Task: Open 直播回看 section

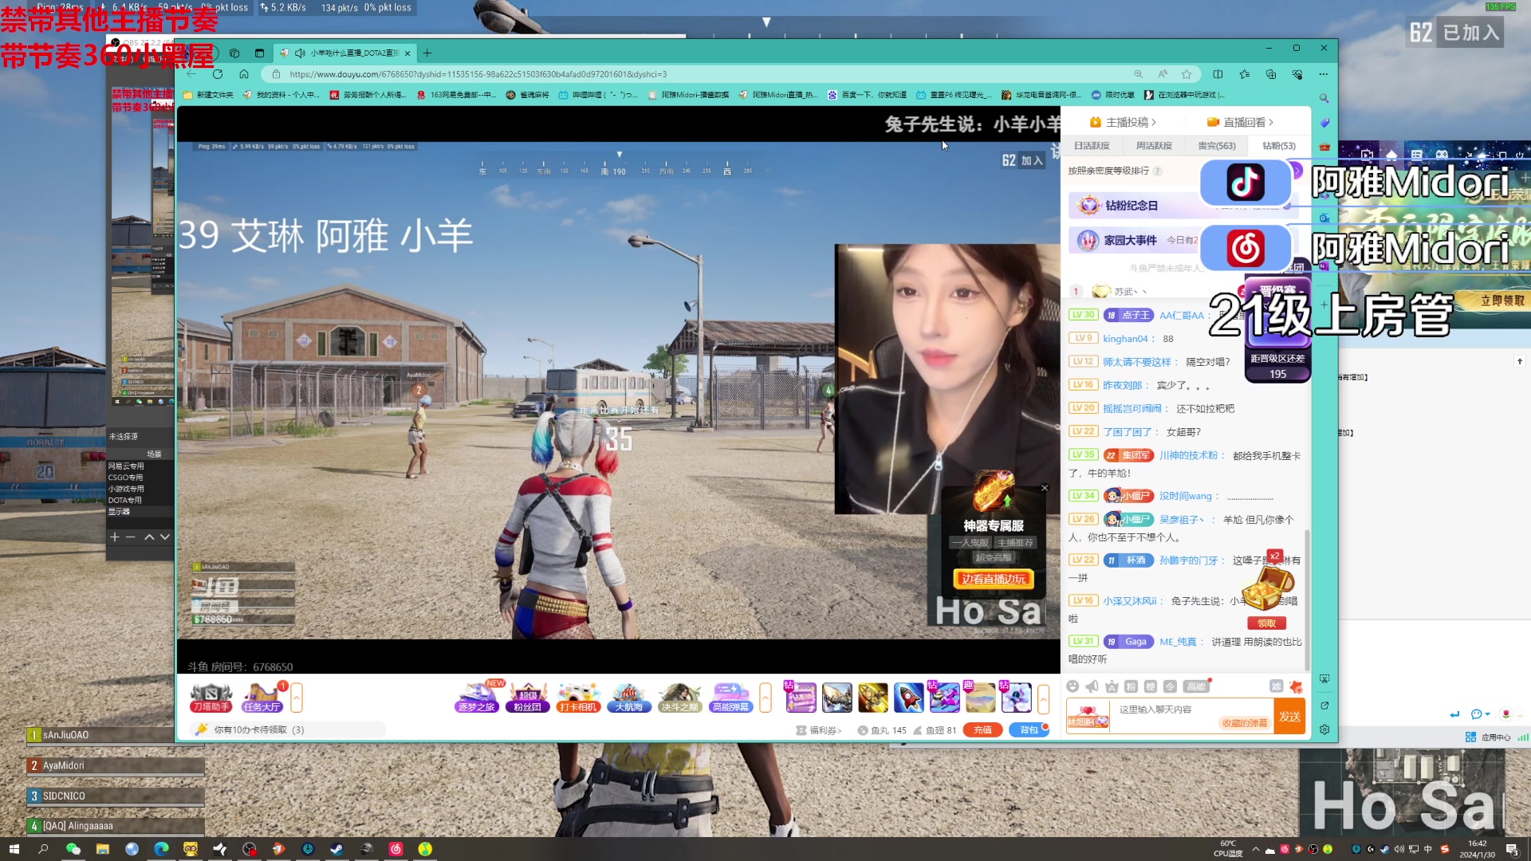Action: tap(1240, 122)
